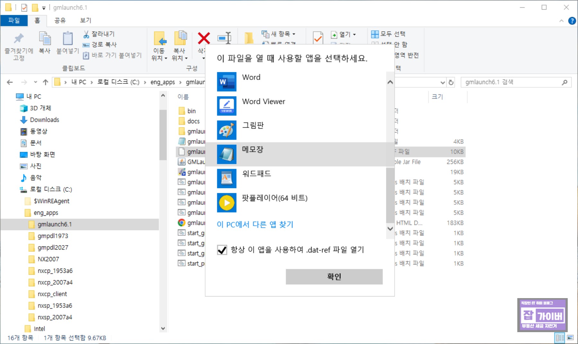Switch to the 공유 ribbon tab
The width and height of the screenshot is (578, 344).
60,21
